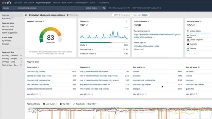Viewport: 212px width, 119px height.
Task: View all 5,585 questions
Action: pyautogui.click(x=86, y=94)
